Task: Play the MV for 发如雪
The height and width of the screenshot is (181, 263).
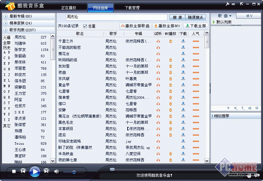Action: [170, 66]
